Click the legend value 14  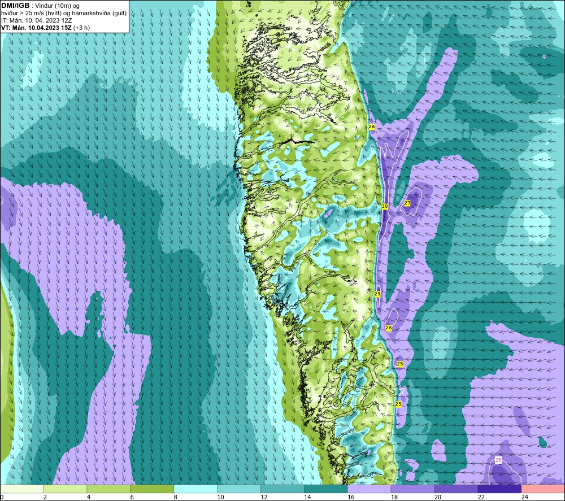(x=307, y=497)
